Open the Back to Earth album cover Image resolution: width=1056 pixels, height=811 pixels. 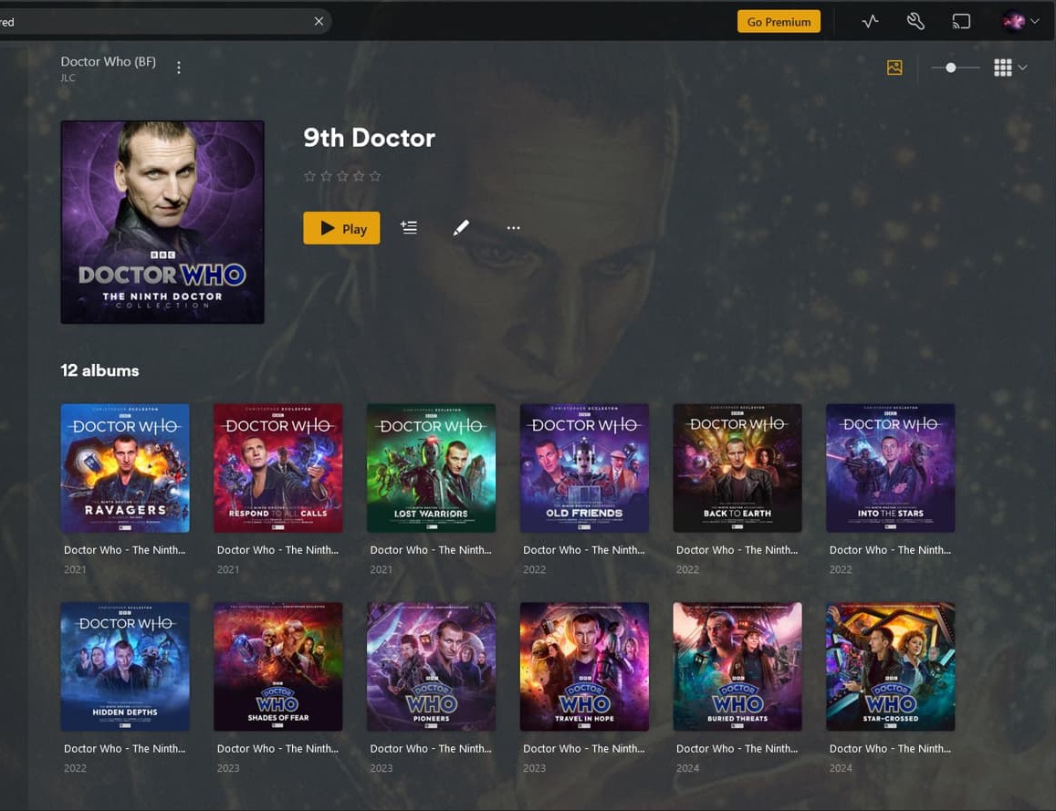click(737, 468)
